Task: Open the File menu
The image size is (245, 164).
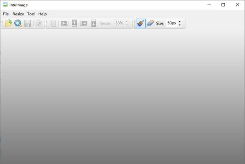Action: pyautogui.click(x=6, y=14)
